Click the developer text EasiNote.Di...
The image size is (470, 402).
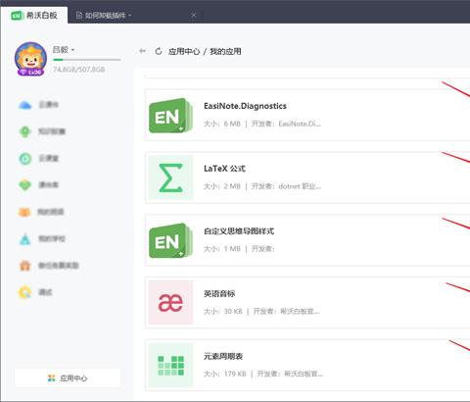(300, 124)
